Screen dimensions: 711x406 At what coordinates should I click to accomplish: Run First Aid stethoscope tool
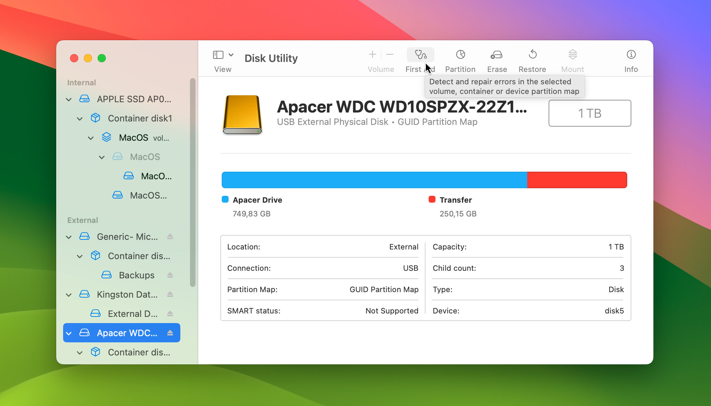point(420,54)
